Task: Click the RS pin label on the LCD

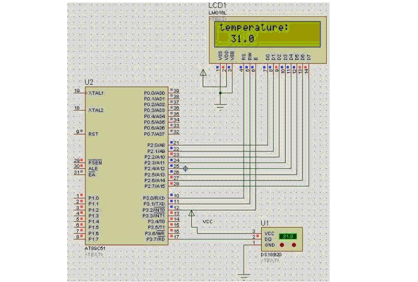Action: (x=244, y=57)
